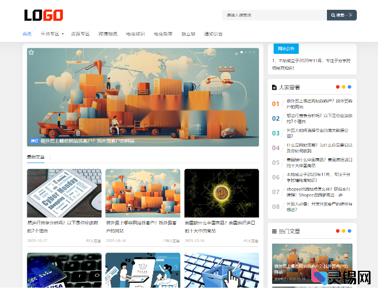Open ranked item 05 泰国缺什么中国商品
The width and height of the screenshot is (378, 292).
pos(319,163)
